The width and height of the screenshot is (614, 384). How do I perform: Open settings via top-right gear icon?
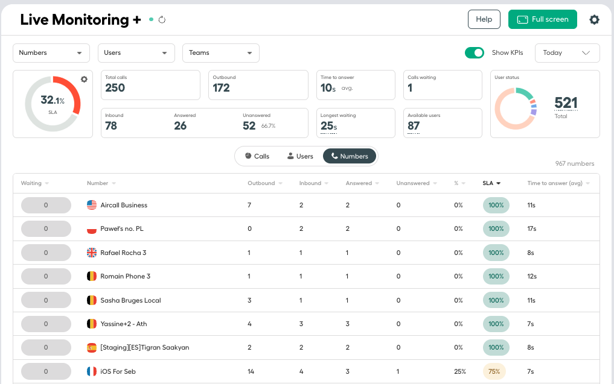tap(594, 19)
